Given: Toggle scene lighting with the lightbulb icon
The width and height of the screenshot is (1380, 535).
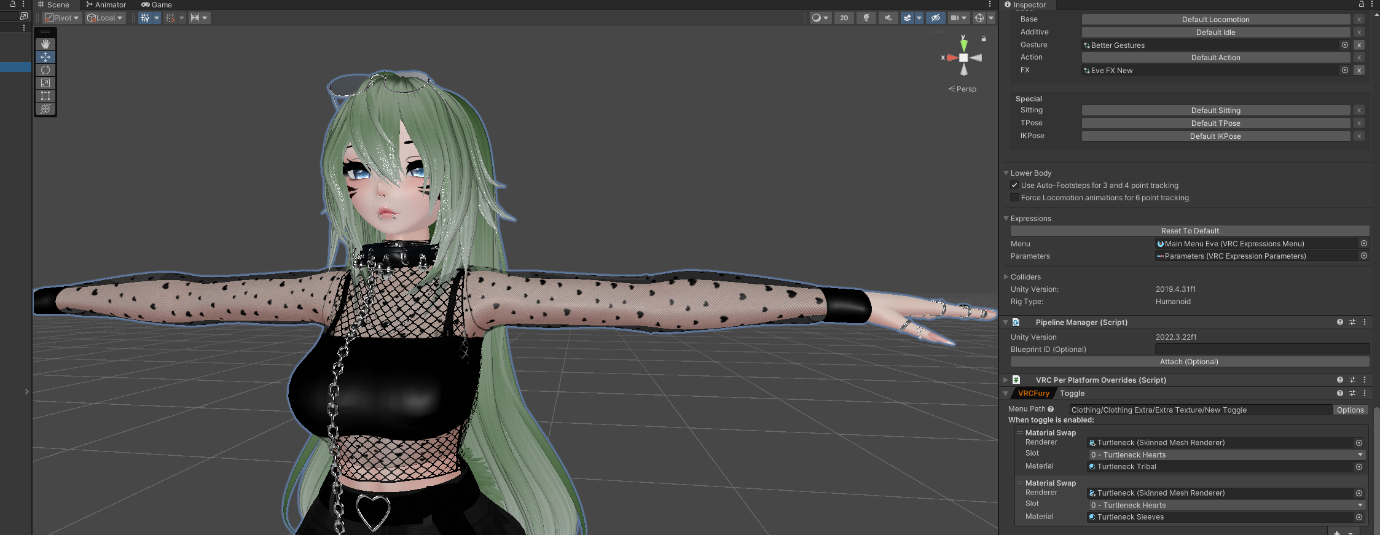Looking at the screenshot, I should coord(866,18).
